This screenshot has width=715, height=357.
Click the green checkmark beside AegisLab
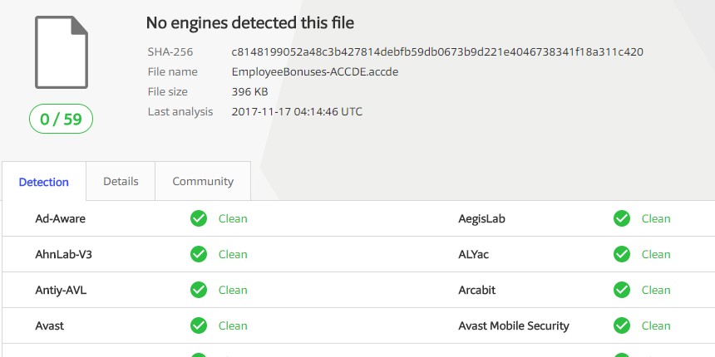(622, 218)
